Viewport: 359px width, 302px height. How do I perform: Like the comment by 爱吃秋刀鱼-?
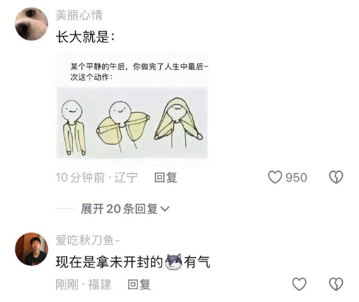pyautogui.click(x=299, y=284)
